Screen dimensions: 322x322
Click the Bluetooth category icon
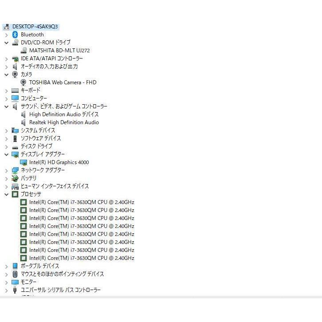coord(15,35)
